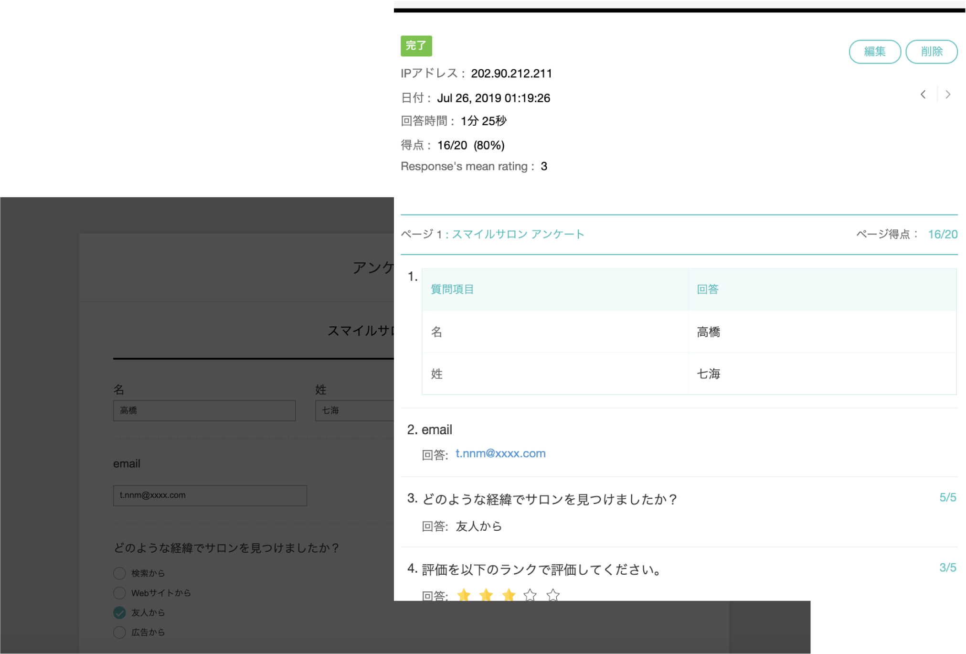Click the third filled rating star
The width and height of the screenshot is (966, 654).
pyautogui.click(x=509, y=595)
